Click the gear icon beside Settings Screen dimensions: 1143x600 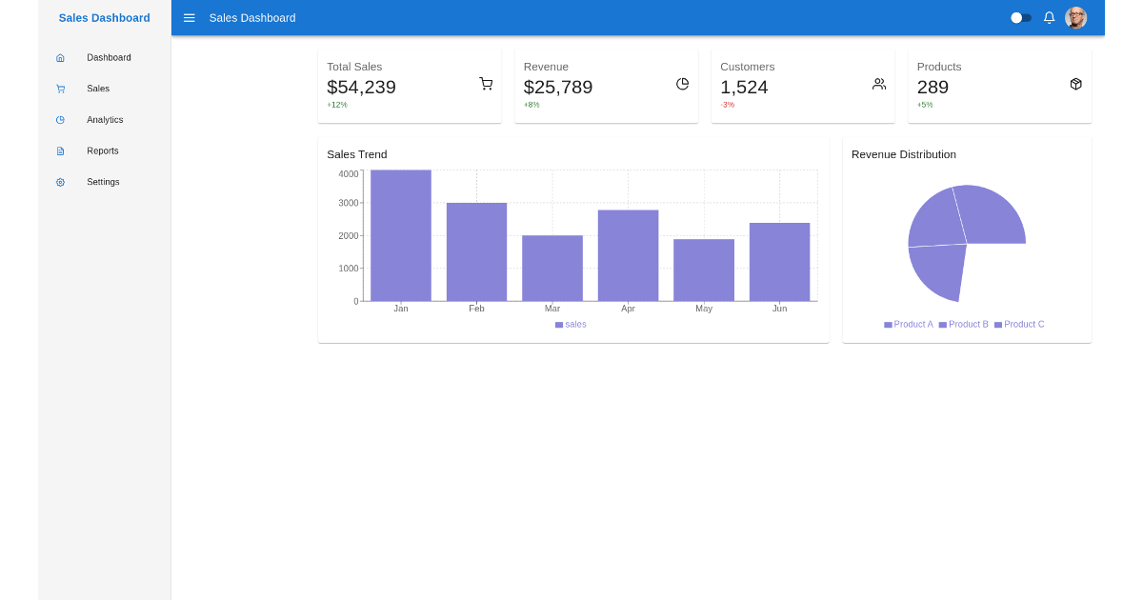coord(60,182)
